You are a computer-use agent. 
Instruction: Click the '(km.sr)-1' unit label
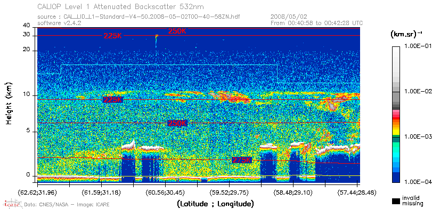click(406, 35)
